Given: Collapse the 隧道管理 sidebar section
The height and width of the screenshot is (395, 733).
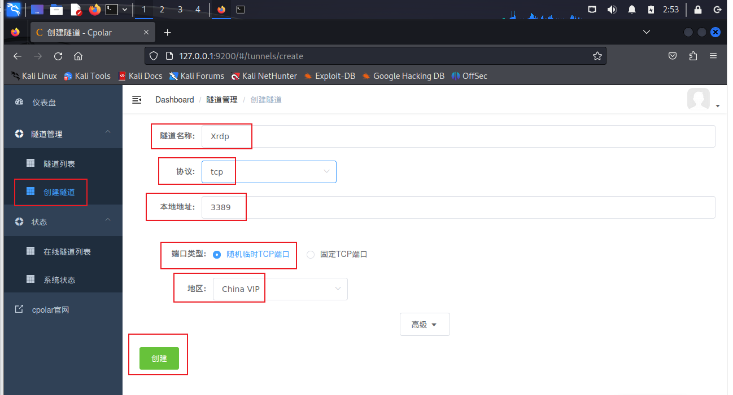Looking at the screenshot, I should [x=63, y=134].
